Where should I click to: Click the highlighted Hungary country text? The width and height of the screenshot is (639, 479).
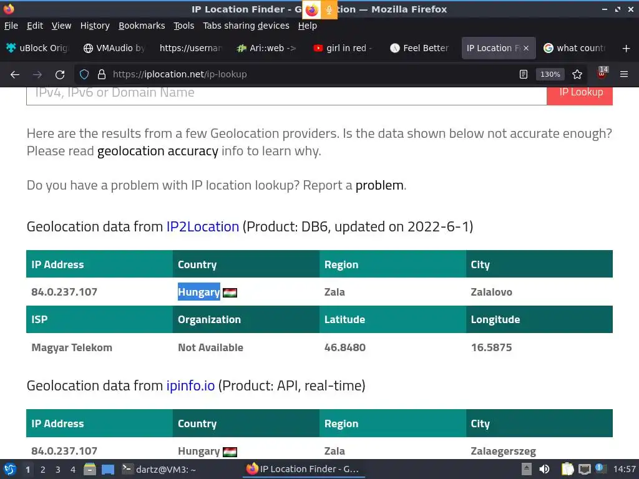[199, 292]
